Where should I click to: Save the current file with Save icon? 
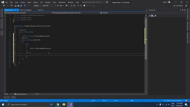[18, 6]
